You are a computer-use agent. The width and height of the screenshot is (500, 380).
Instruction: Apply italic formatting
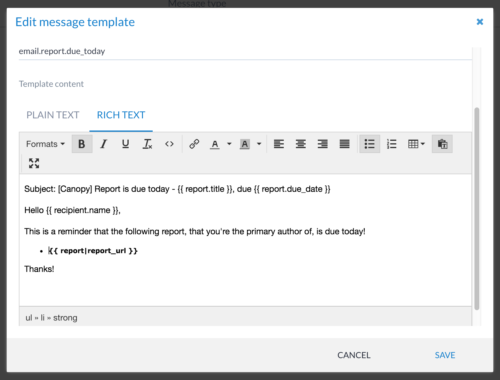(x=104, y=144)
